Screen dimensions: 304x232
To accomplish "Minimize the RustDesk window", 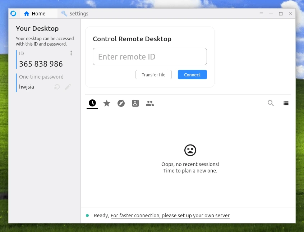I will click(271, 14).
